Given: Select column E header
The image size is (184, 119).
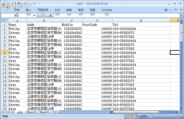Looking at the screenshot, I should pyautogui.click(x=141, y=21).
